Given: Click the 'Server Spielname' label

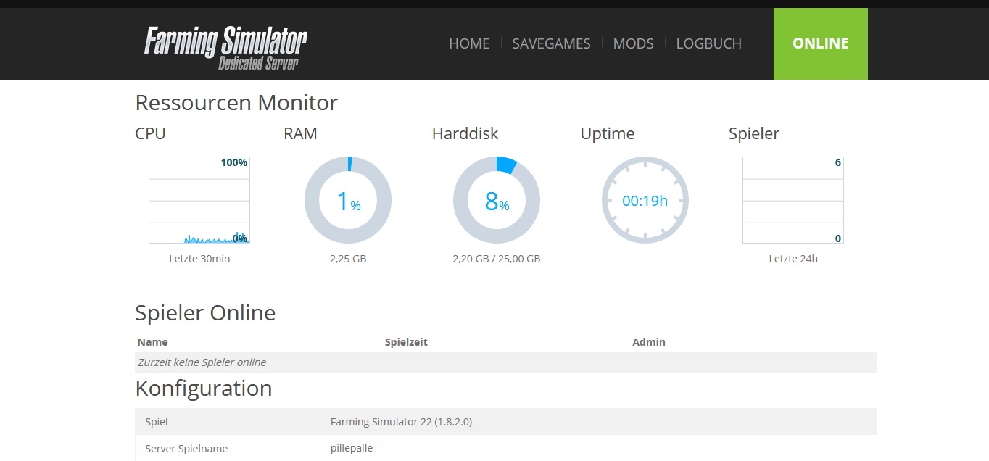Looking at the screenshot, I should click(x=186, y=449).
